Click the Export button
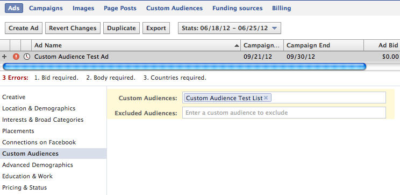The image size is (400, 195). pos(156,28)
